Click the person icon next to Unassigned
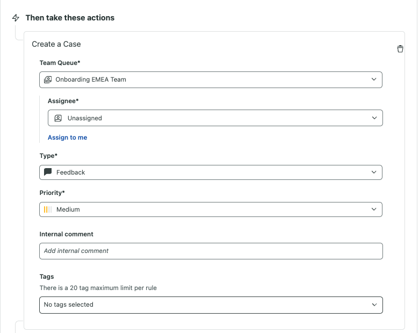This screenshot has width=419, height=333. point(58,118)
